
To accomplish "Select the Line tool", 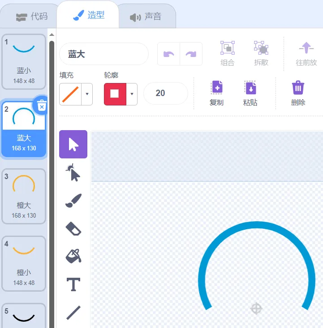I will 73,313.
